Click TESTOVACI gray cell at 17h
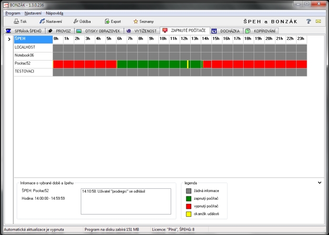 coord(238,72)
